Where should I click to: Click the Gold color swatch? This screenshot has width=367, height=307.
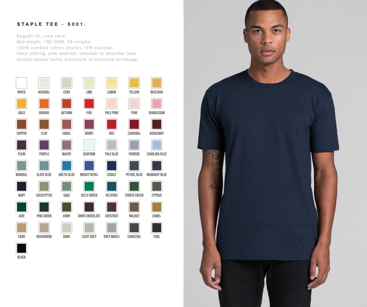click(21, 104)
